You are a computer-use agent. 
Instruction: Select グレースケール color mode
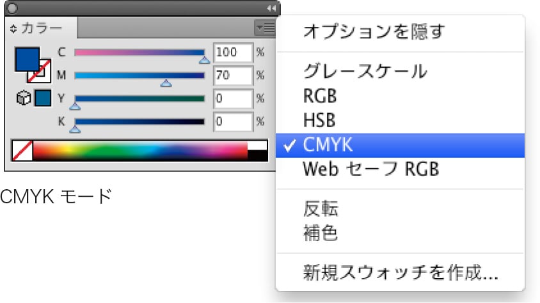point(365,71)
